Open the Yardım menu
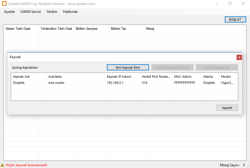The image size is (250, 168). (x=52, y=12)
